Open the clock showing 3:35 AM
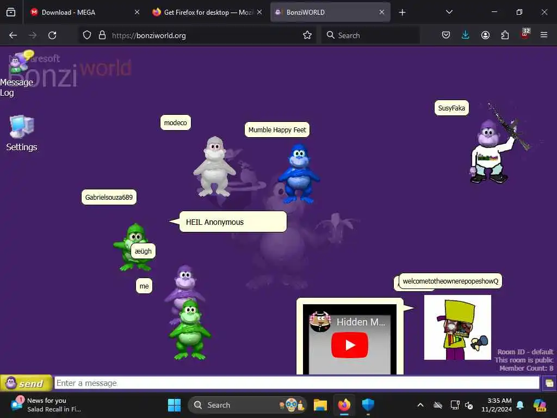Image resolution: width=557 pixels, height=418 pixels. [x=496, y=405]
